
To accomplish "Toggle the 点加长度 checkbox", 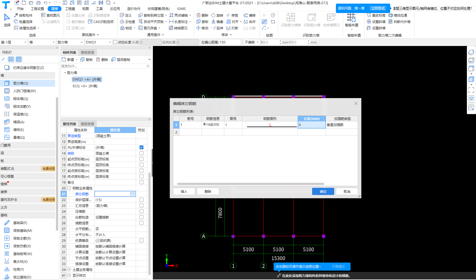I will 115,42.
